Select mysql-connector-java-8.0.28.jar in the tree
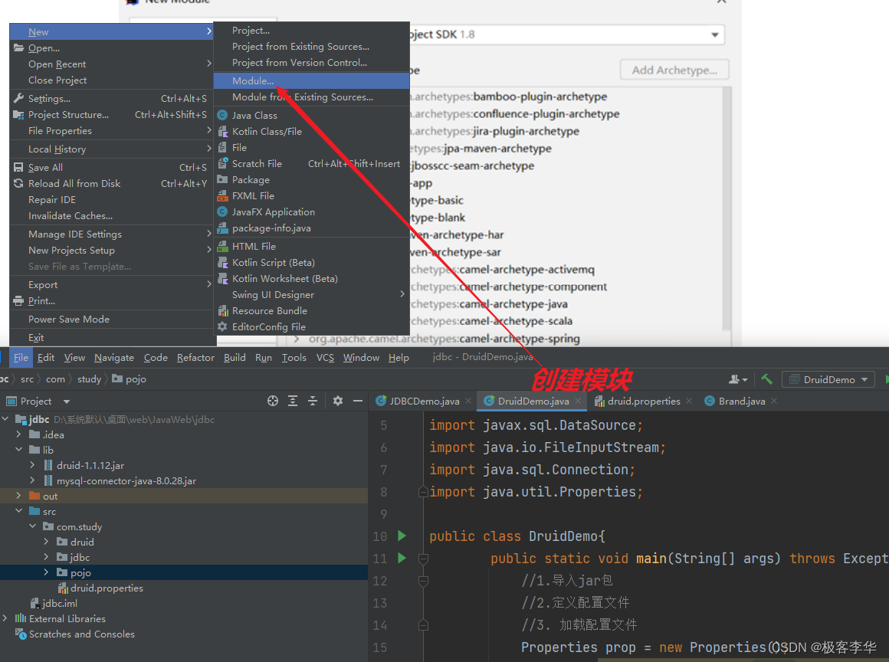889x662 pixels. [126, 480]
